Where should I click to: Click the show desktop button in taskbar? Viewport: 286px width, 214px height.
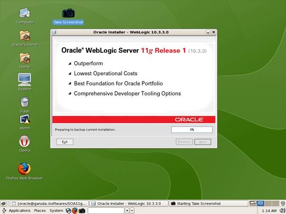3,204
